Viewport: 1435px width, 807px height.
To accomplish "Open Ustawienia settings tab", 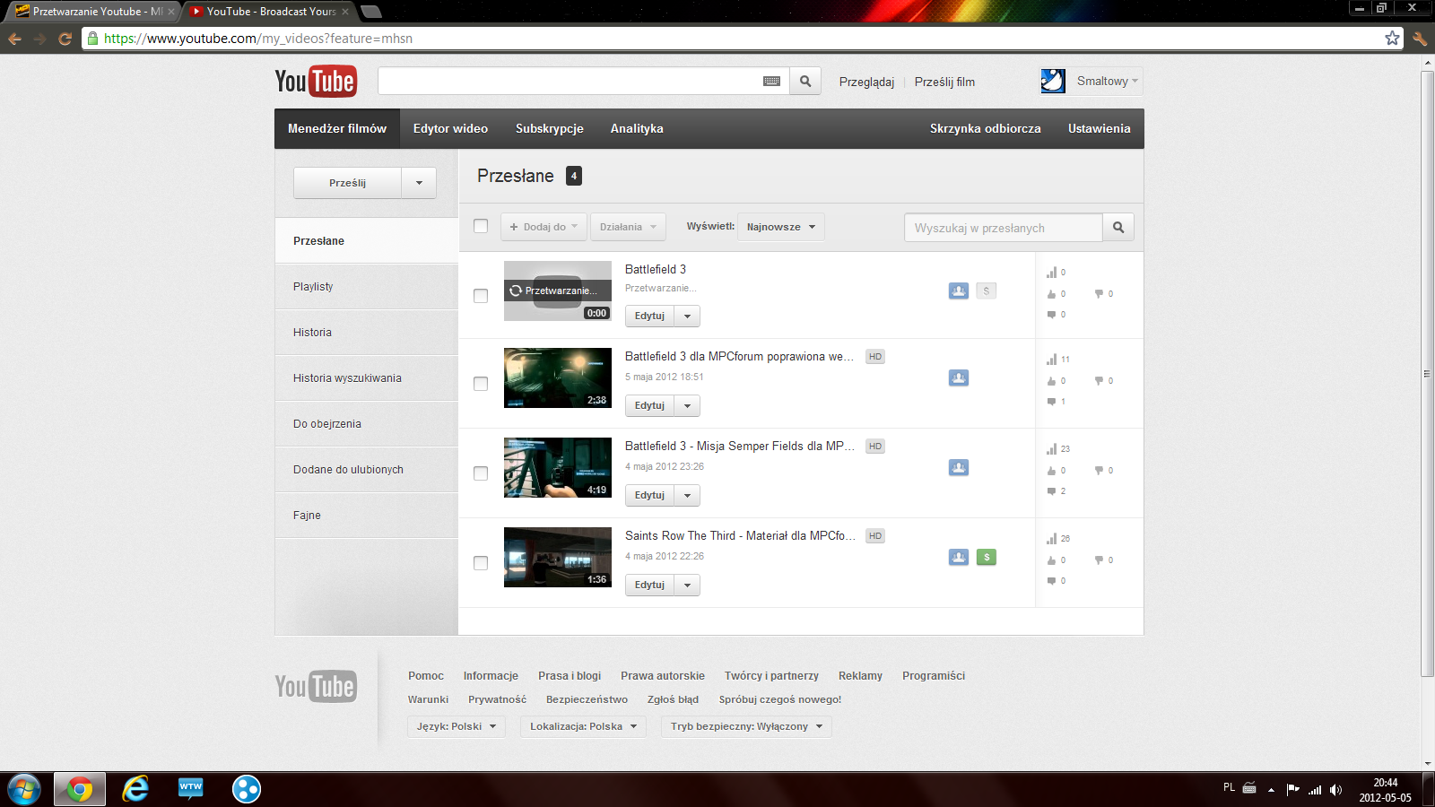I will click(x=1099, y=129).
